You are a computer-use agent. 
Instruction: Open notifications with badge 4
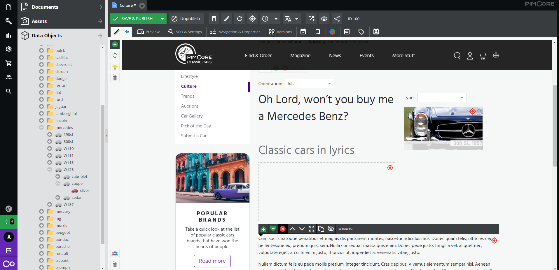tap(9, 222)
